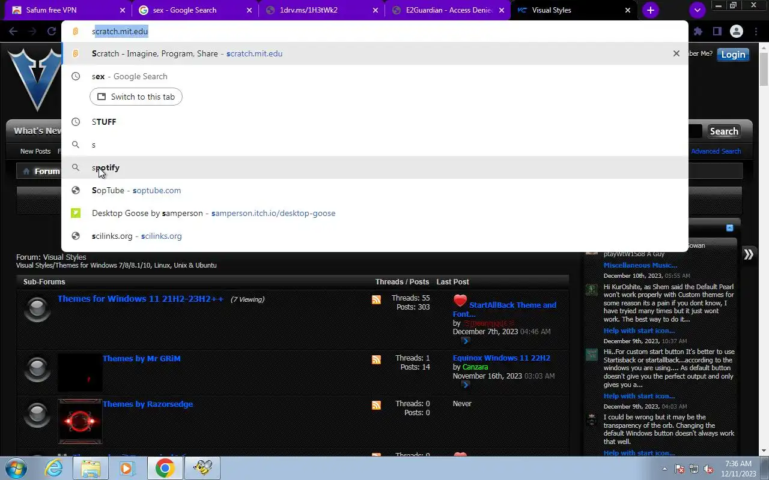The height and width of the screenshot is (480, 769).
Task: Choose the spotify search suggestion
Action: click(x=375, y=167)
